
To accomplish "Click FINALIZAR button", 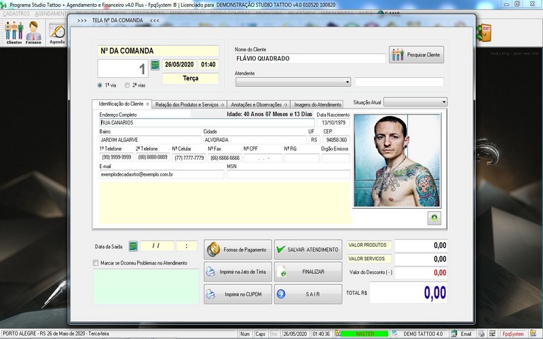I will (x=308, y=272).
